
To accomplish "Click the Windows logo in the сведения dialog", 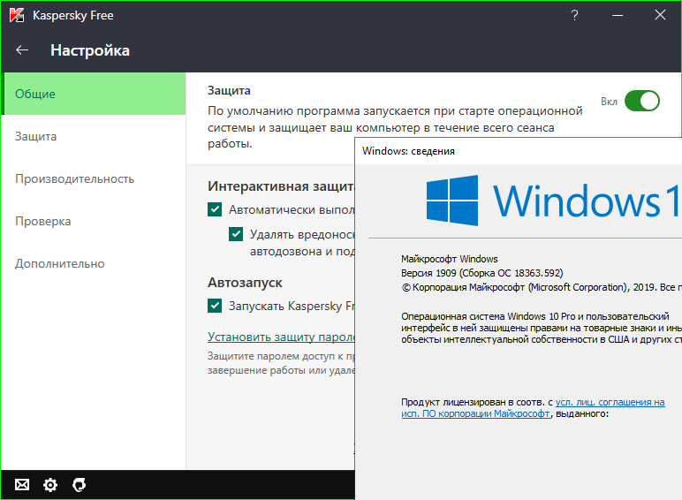I will [452, 201].
